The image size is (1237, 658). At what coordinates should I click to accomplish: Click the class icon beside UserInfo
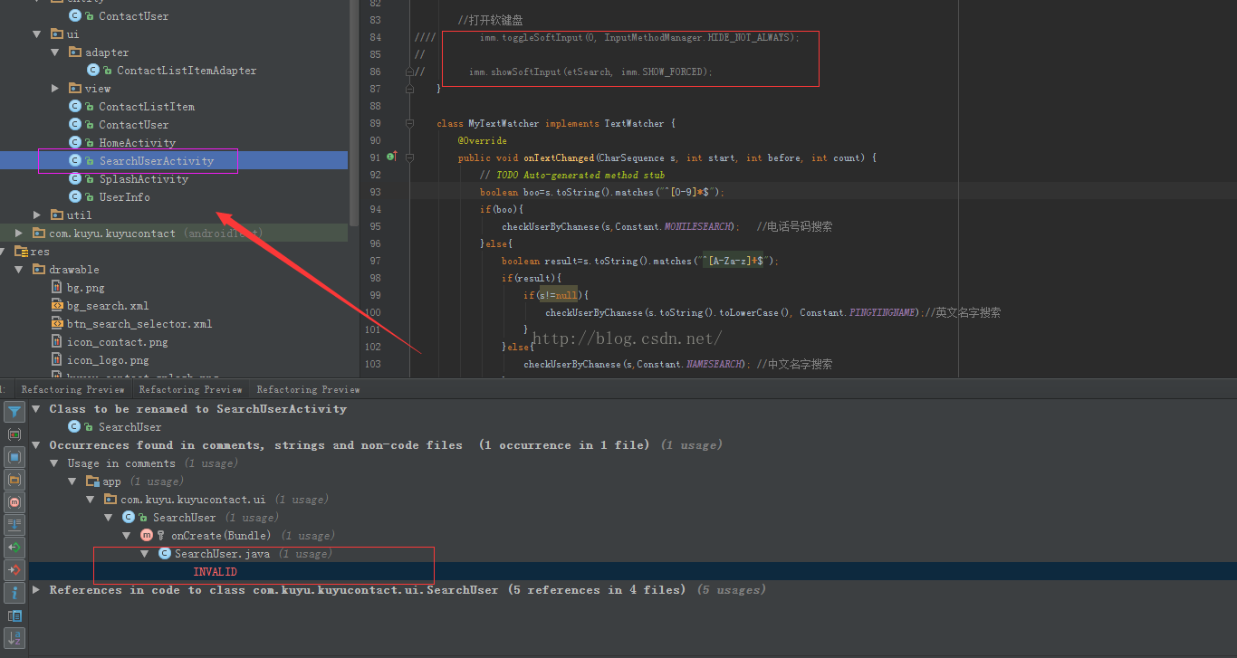tap(75, 197)
